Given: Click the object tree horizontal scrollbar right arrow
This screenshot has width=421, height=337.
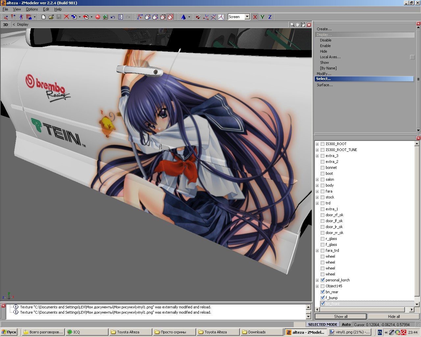Looking at the screenshot, I should [x=411, y=309].
